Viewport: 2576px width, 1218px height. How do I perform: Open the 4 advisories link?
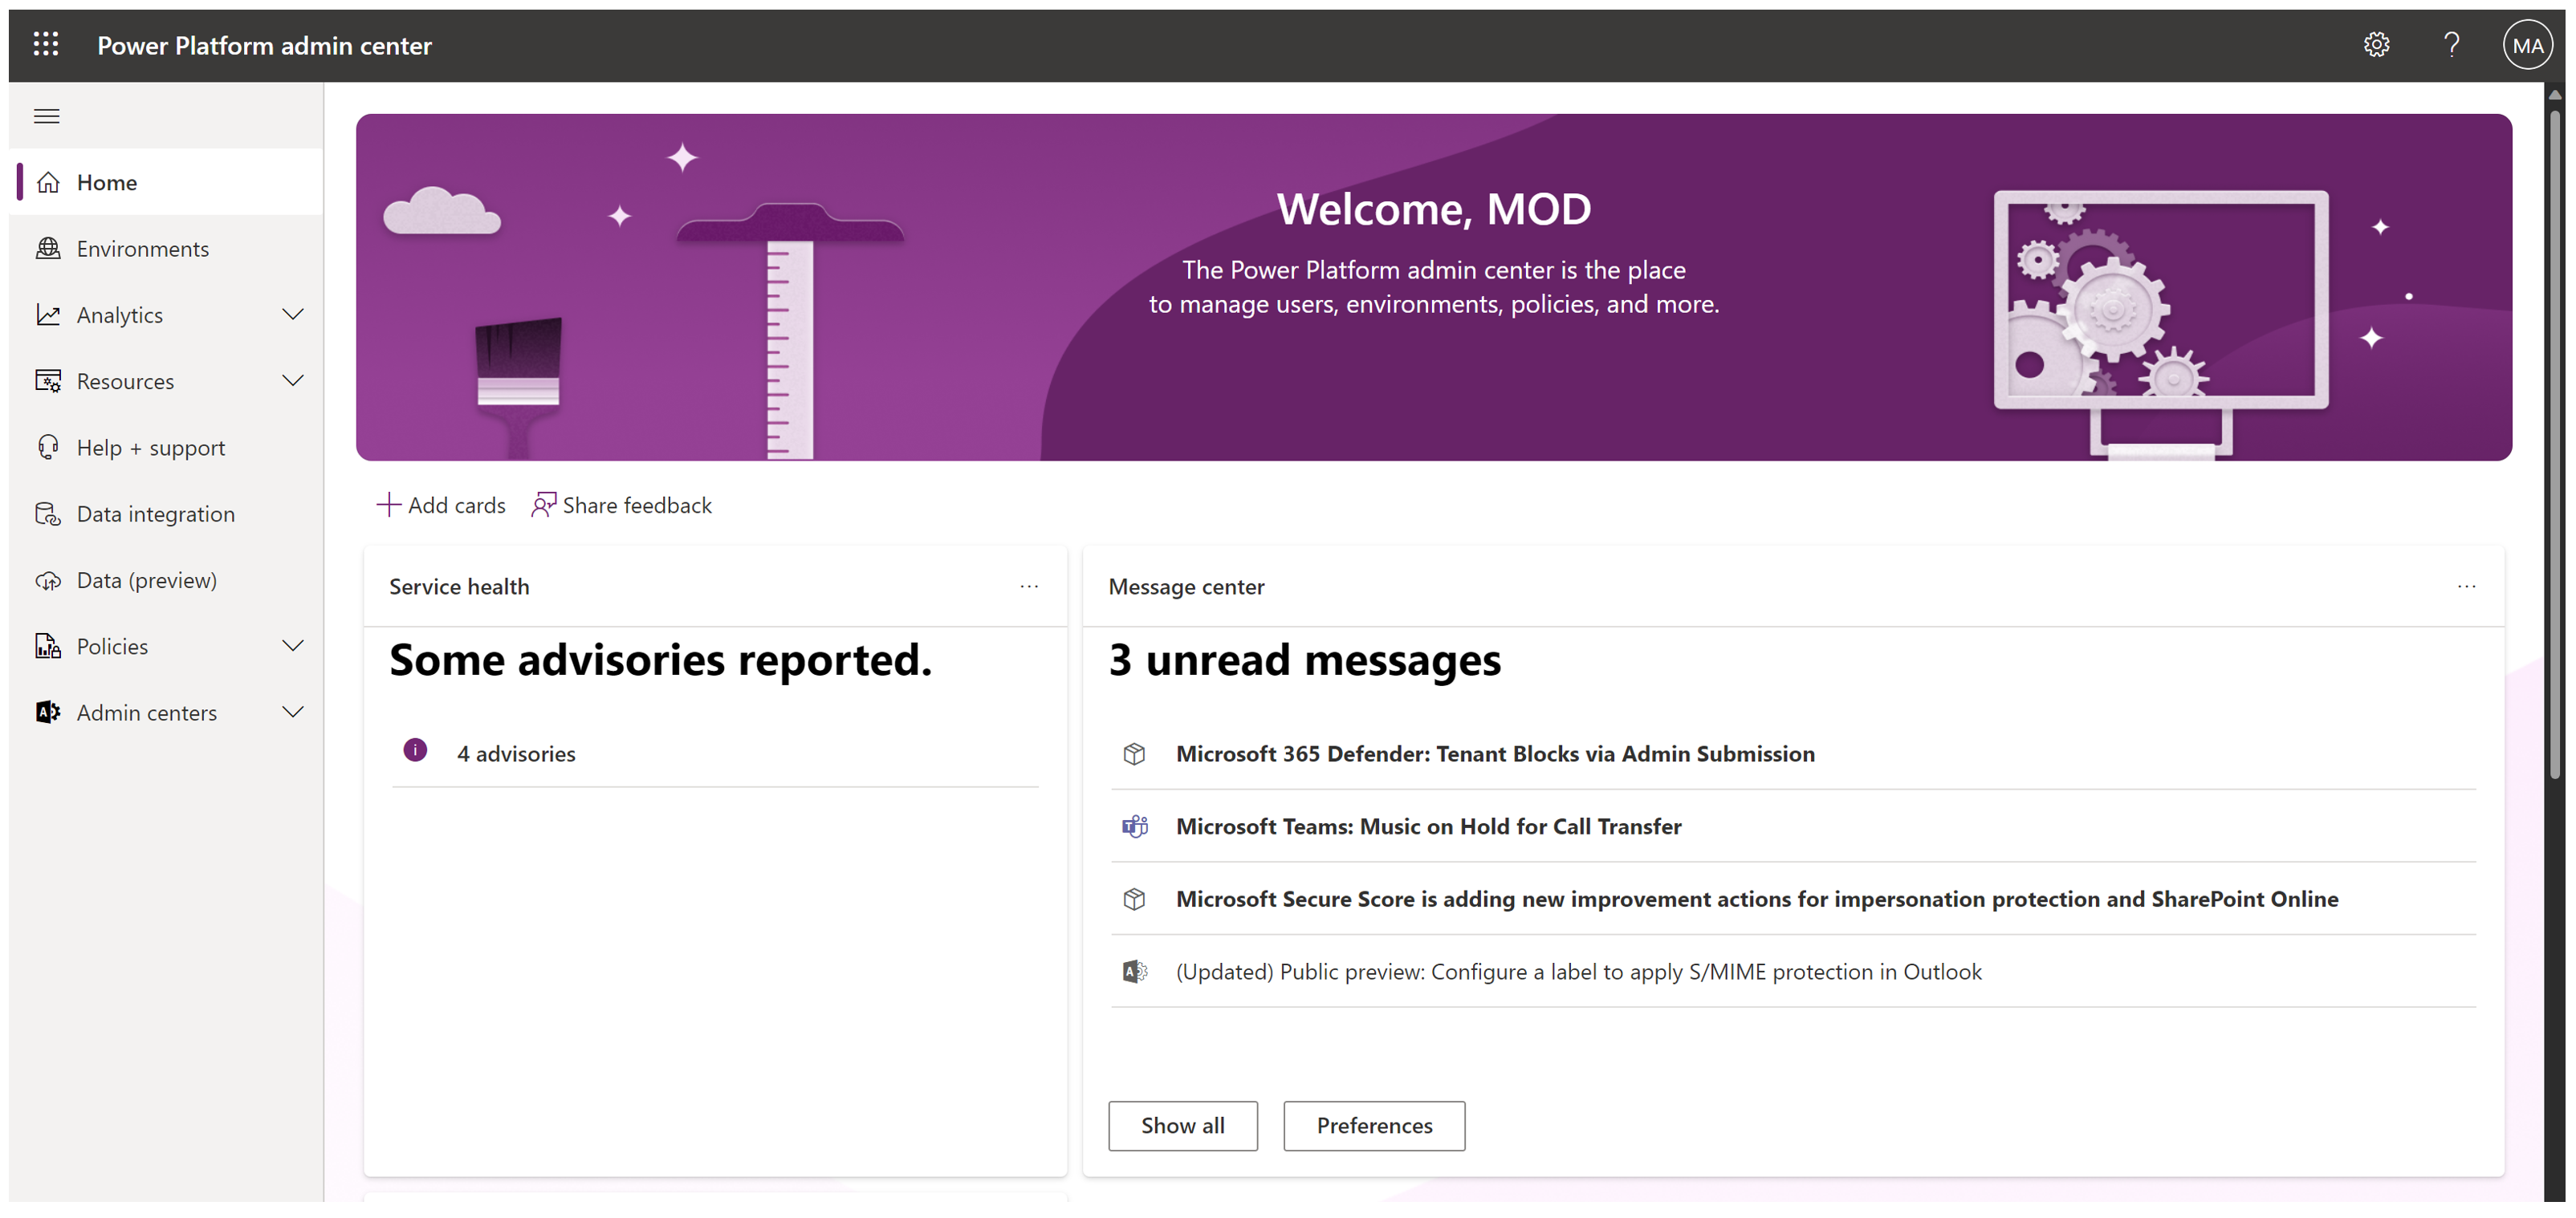[516, 753]
